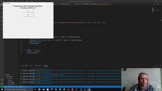Pause the debug session in debug toolbar
162x91 pixels.
tap(76, 4)
